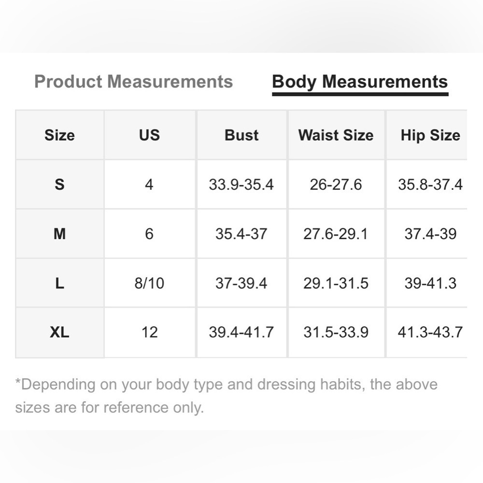The image size is (483, 483).
Task: Click the bust value 39.4-41.7
Action: coord(241,332)
